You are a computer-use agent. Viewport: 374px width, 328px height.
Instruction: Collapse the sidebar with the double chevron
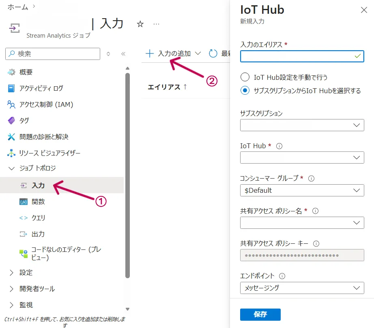tap(123, 54)
